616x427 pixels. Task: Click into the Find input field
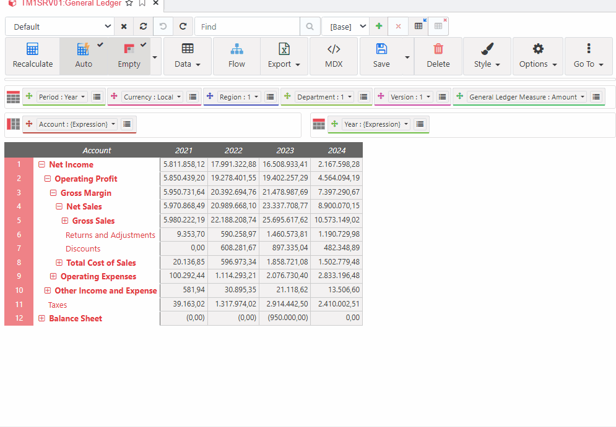pos(248,27)
